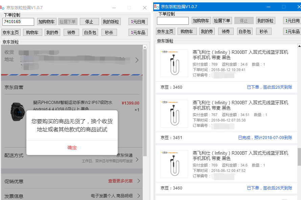Click the 京东自营 store label

pyautogui.click(x=14, y=87)
